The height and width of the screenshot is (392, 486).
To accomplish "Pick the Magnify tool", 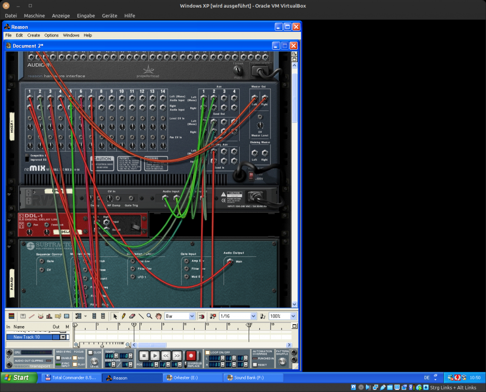I will coord(149,316).
